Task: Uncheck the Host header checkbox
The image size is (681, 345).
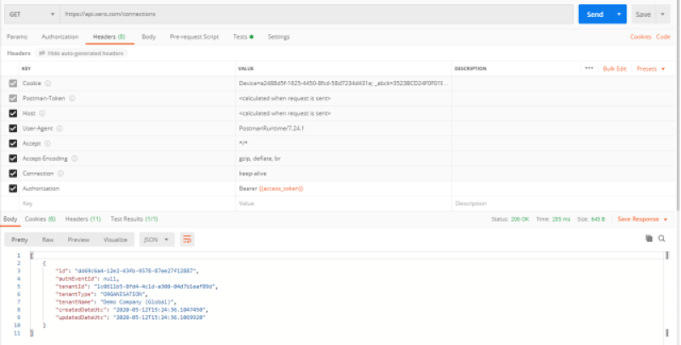Action: (x=13, y=113)
